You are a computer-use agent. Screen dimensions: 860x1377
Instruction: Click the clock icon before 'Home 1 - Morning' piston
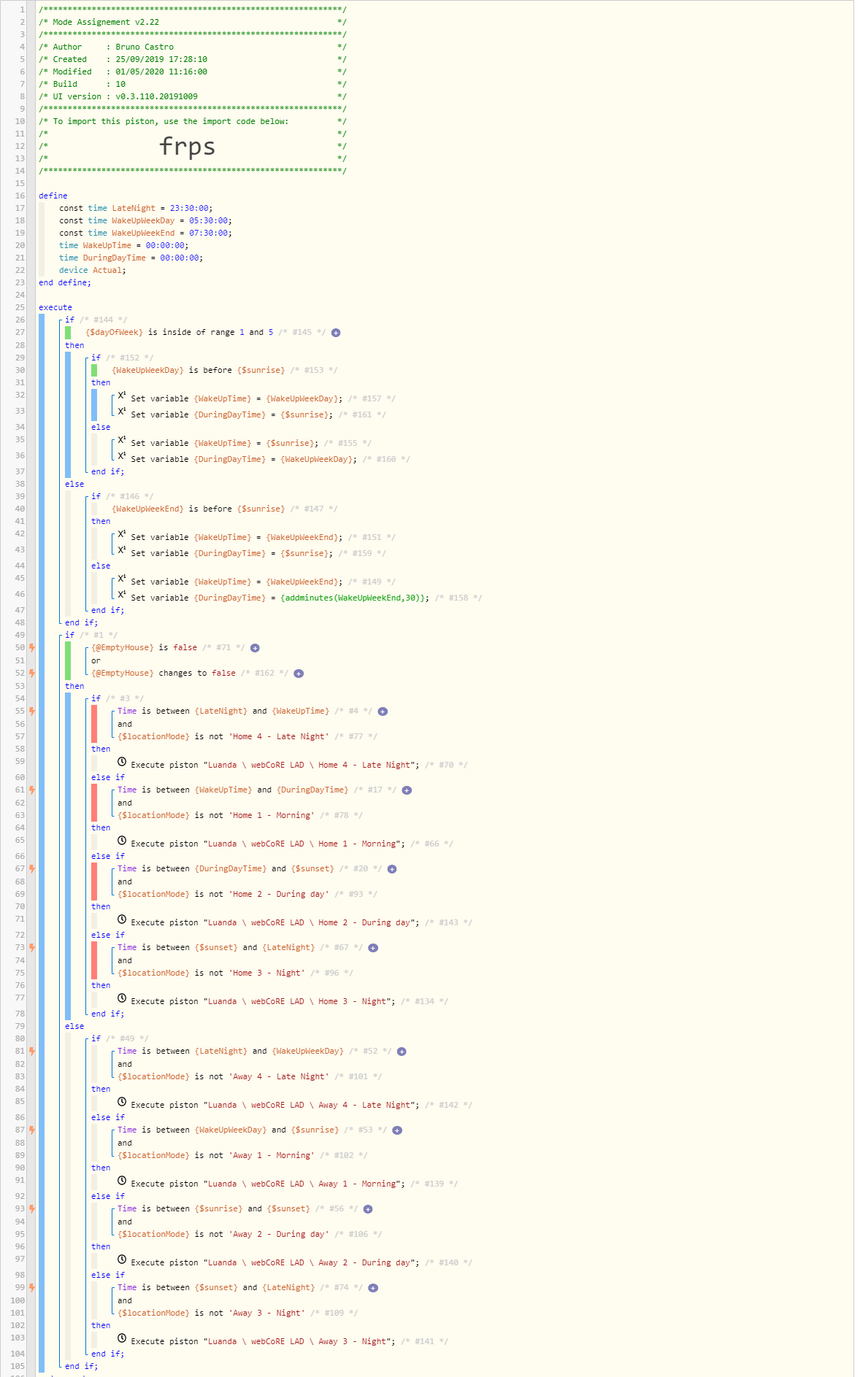click(122, 841)
